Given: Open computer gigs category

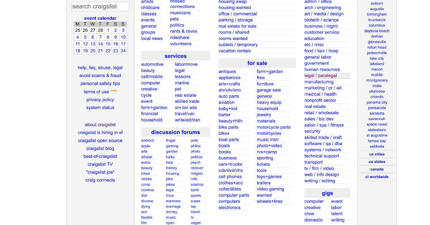Looking at the screenshot, I should [x=314, y=201].
